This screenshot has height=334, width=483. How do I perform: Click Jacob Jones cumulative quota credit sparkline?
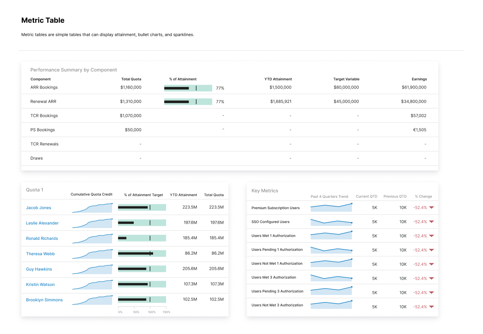coord(92,208)
